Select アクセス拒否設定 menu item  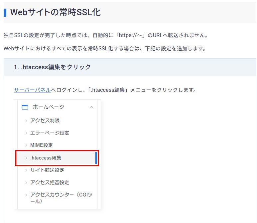[x=50, y=183]
